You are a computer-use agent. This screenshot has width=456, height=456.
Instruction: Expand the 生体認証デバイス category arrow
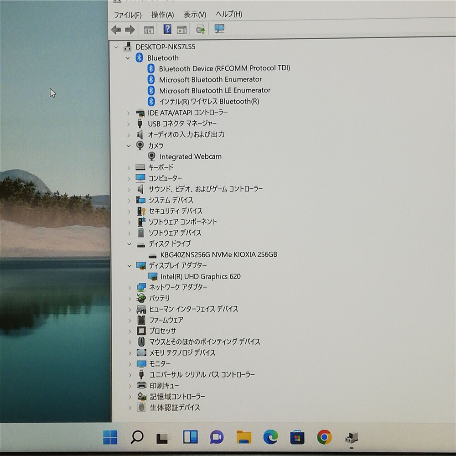[x=130, y=408]
